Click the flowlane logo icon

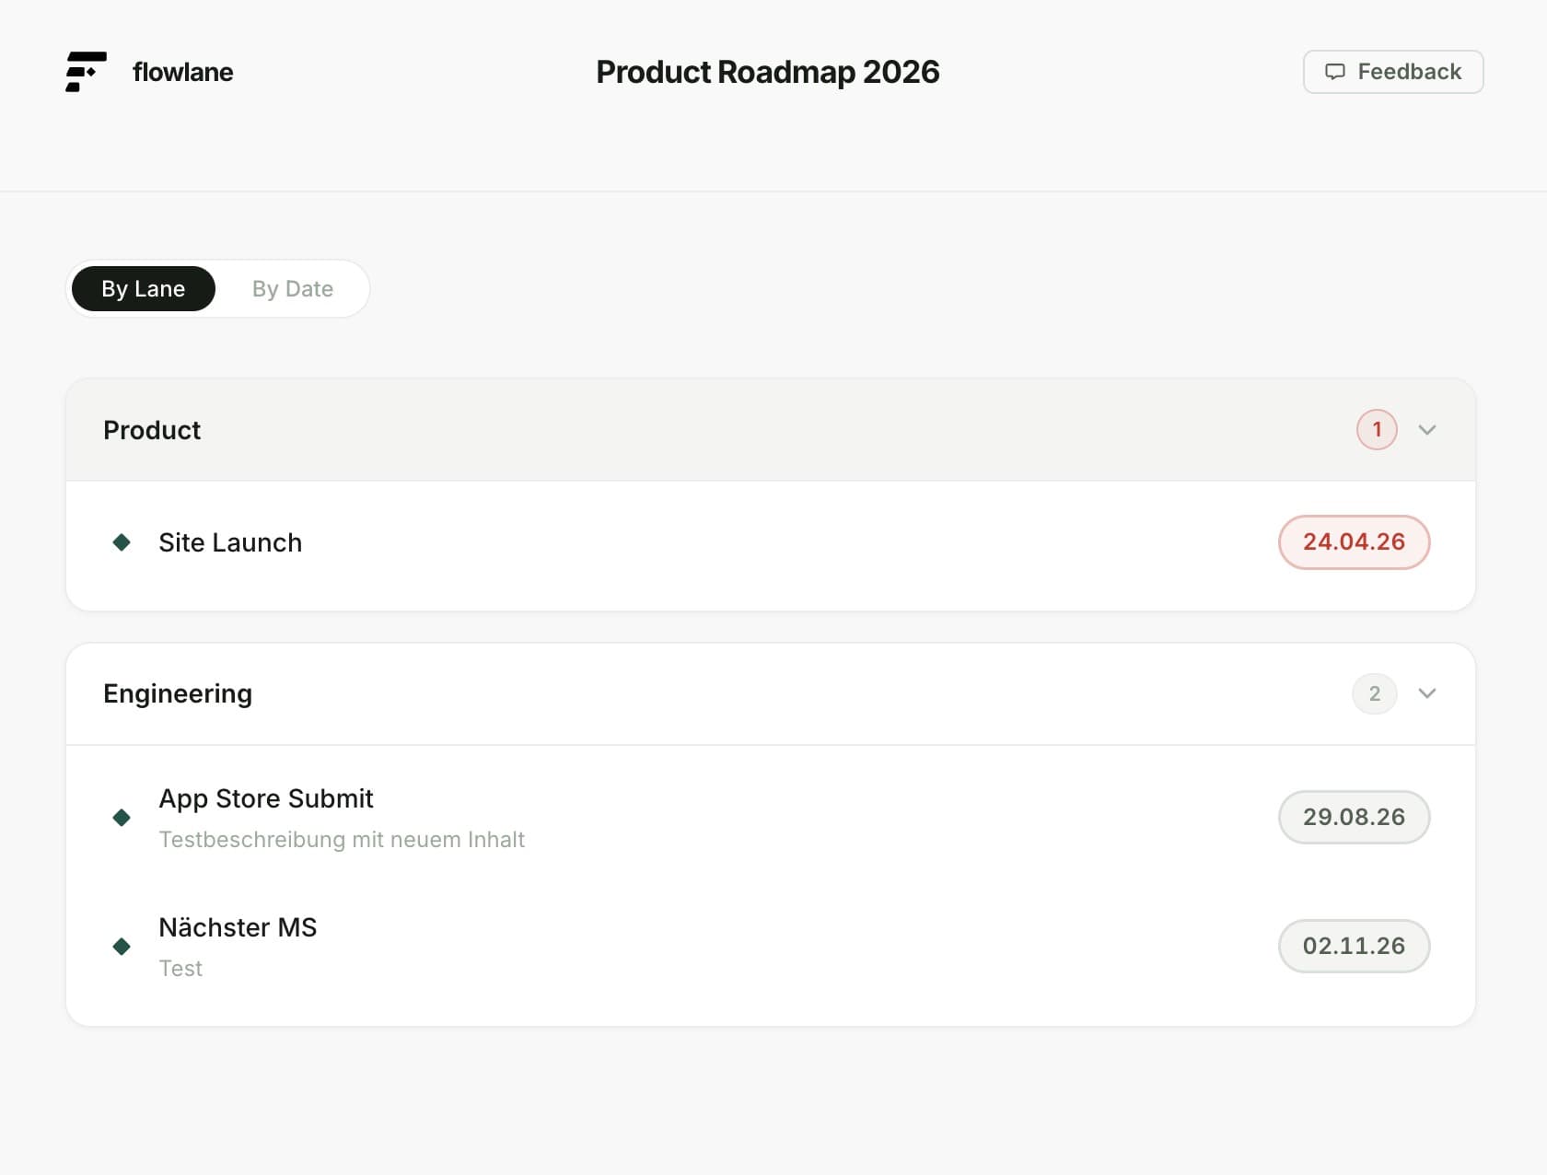86,72
